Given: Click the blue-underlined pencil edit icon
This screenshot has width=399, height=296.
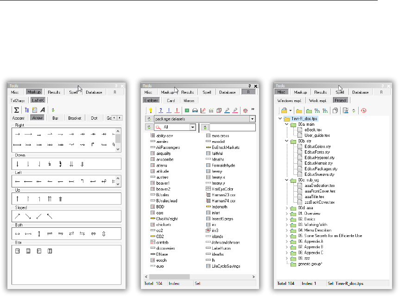Looking at the screenshot, I should point(227,110).
